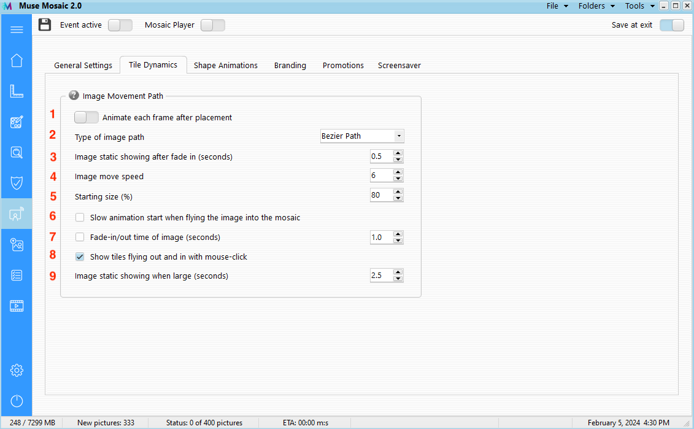Open the shield checkmark sidebar icon
Viewport: 694px width, 429px height.
17,183
